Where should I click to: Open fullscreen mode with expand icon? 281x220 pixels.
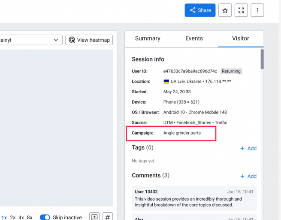pyautogui.click(x=241, y=10)
